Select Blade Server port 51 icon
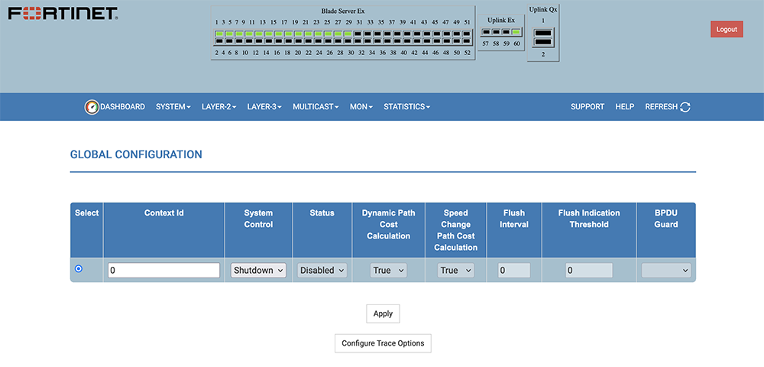The height and width of the screenshot is (367, 764). pos(467,34)
